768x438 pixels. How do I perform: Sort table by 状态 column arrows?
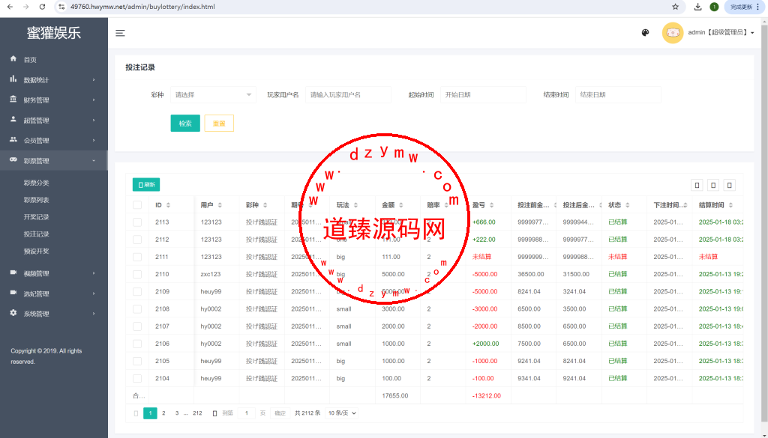pos(628,205)
